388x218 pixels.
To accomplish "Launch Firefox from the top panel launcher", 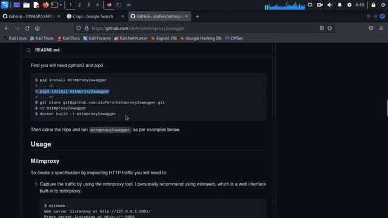I will tap(45, 5).
